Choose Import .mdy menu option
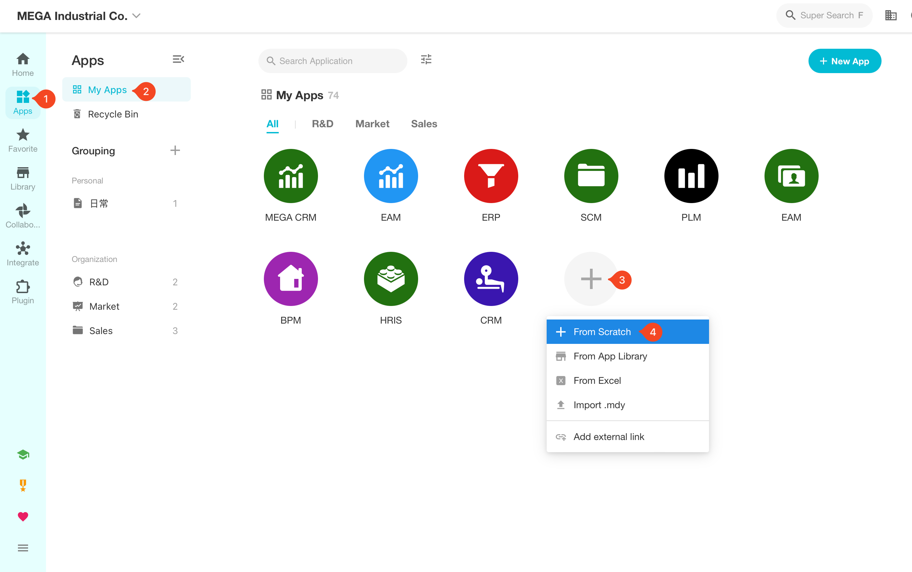 tap(599, 405)
